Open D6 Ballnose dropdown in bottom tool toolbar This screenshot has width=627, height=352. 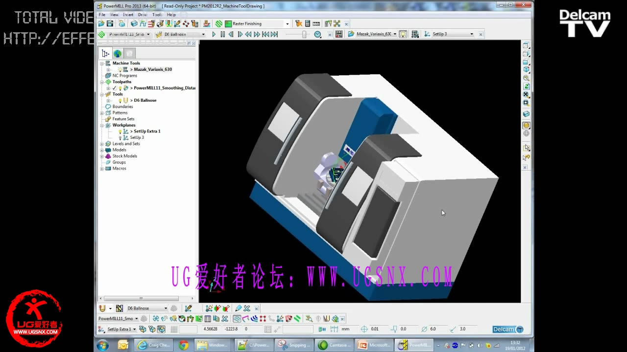click(166, 308)
